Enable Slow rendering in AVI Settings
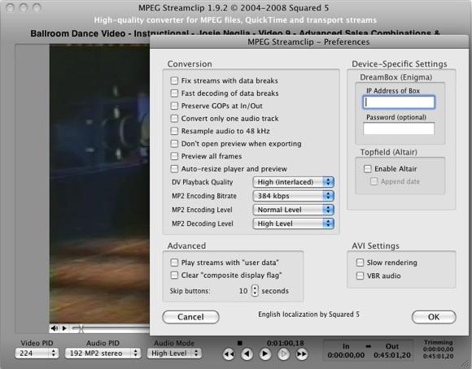The height and width of the screenshot is (369, 472). point(360,263)
